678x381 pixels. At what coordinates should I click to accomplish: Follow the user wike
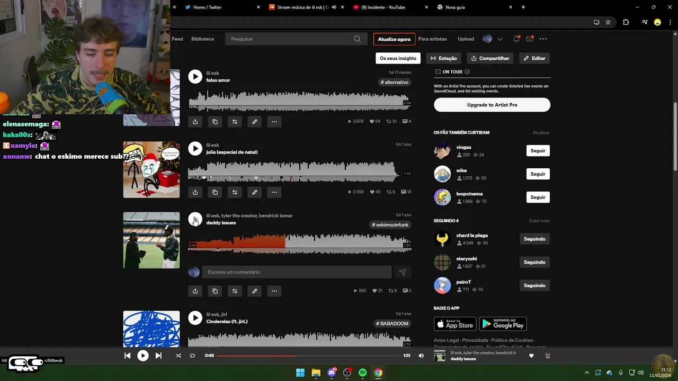point(538,174)
